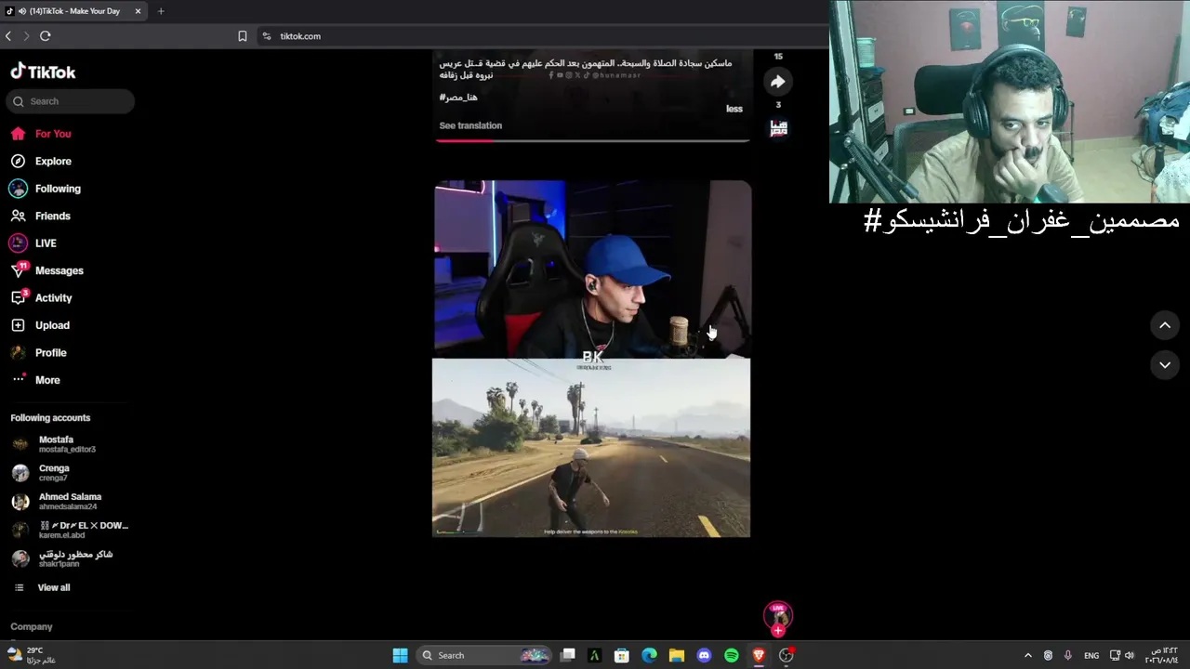Click the LIVE avatar with plus badge
The height and width of the screenshot is (669, 1190).
pos(778,616)
